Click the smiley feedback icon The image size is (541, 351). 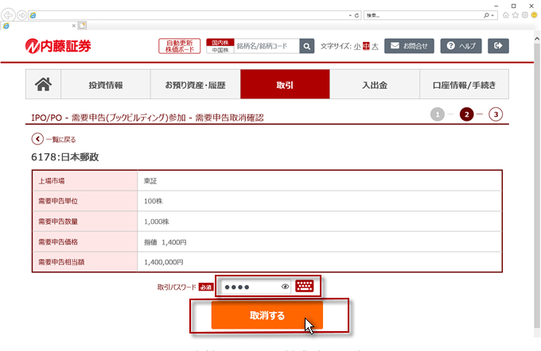point(535,15)
